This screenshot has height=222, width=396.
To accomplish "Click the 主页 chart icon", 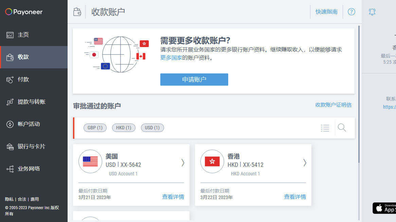I will (10, 35).
